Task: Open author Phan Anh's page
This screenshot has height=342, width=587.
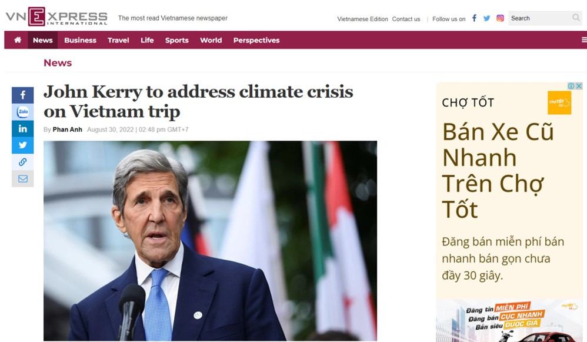Action: (68, 130)
